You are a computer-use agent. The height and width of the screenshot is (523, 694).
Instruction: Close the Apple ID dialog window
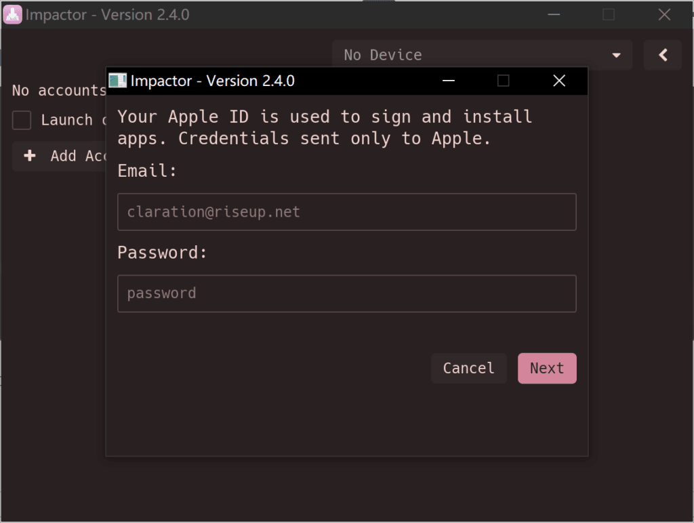tap(559, 81)
